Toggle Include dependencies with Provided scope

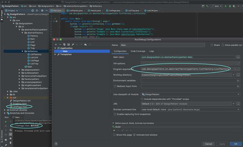(x=142, y=99)
